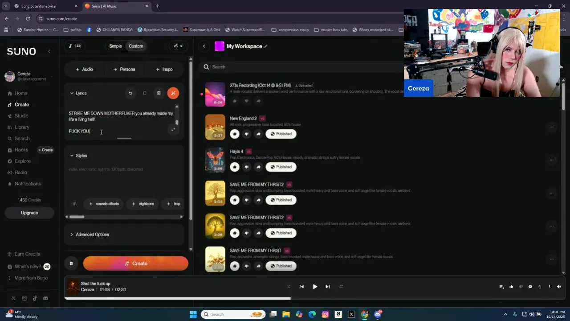Screen dimensions: 570x321
Task: Open Explore in the sidebar
Action: (19, 161)
